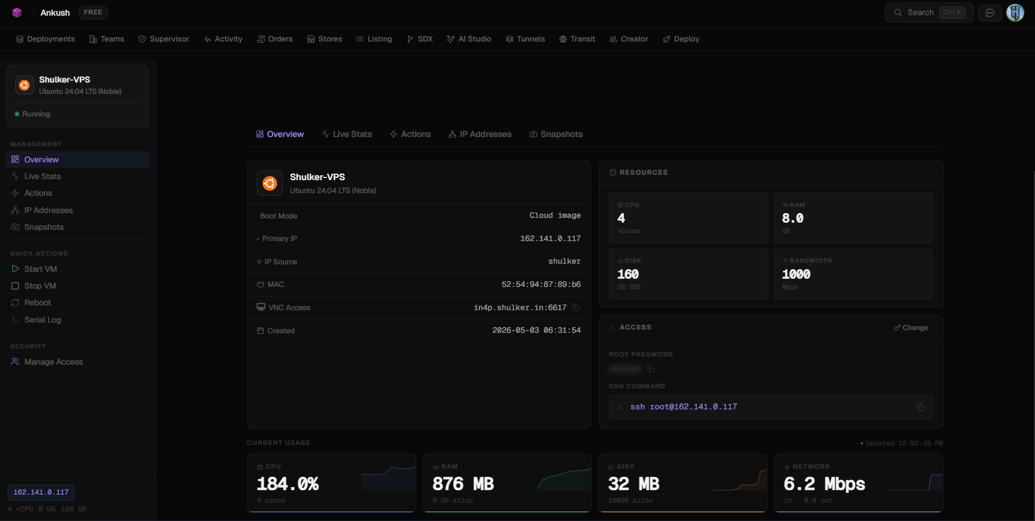Image resolution: width=1035 pixels, height=521 pixels.
Task: Click the Disk 32 MB usage card
Action: coord(683,483)
